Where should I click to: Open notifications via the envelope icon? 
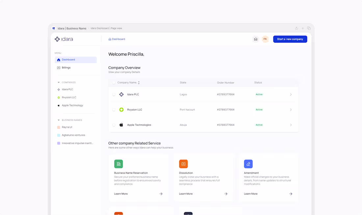pyautogui.click(x=256, y=39)
